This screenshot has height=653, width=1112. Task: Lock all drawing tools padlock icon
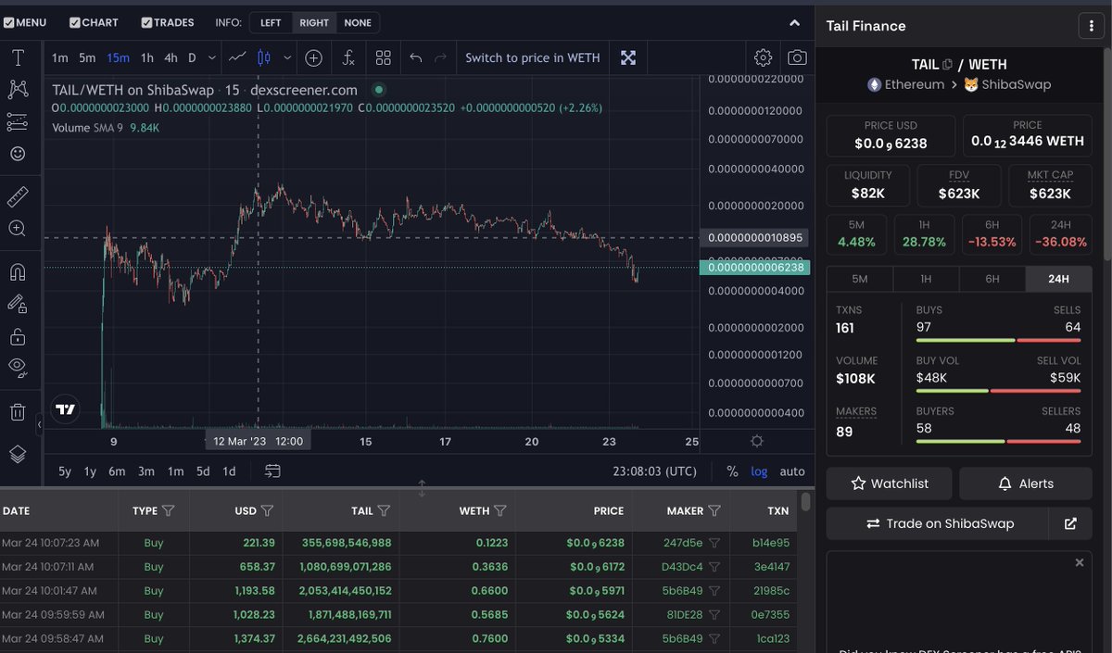coord(18,335)
